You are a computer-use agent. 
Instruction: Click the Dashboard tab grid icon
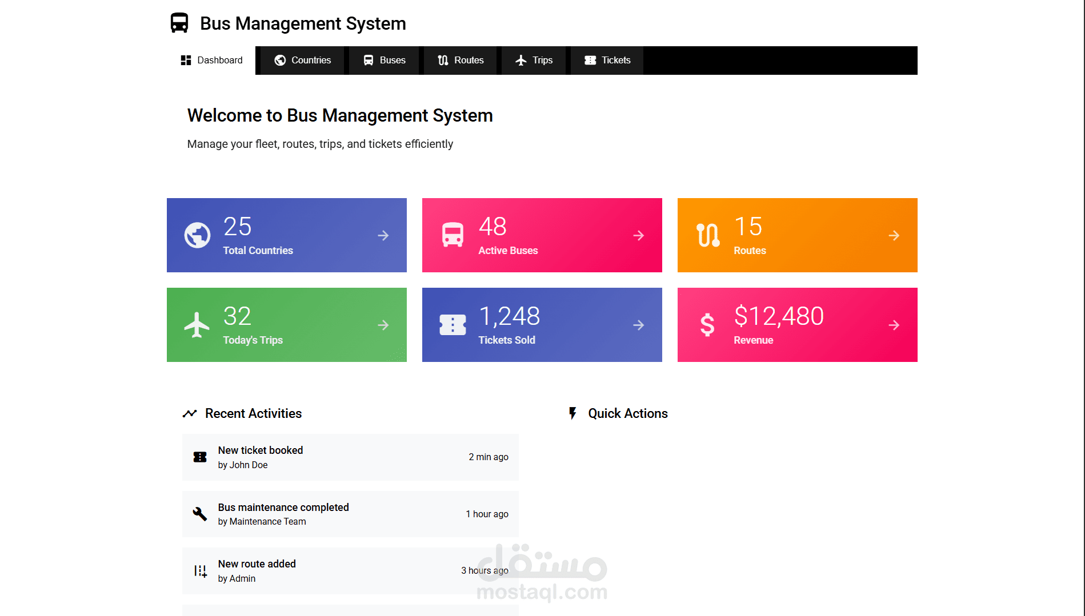point(186,60)
